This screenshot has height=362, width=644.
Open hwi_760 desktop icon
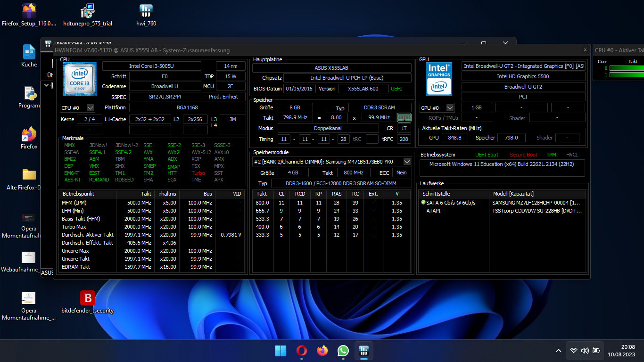[x=146, y=15]
